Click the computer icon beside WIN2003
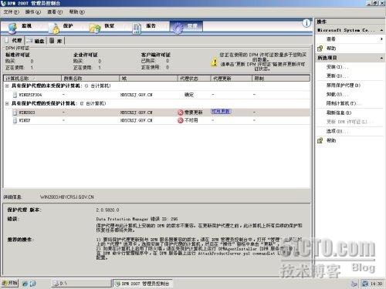Screen dimensions: 386x289 [x=15, y=113]
